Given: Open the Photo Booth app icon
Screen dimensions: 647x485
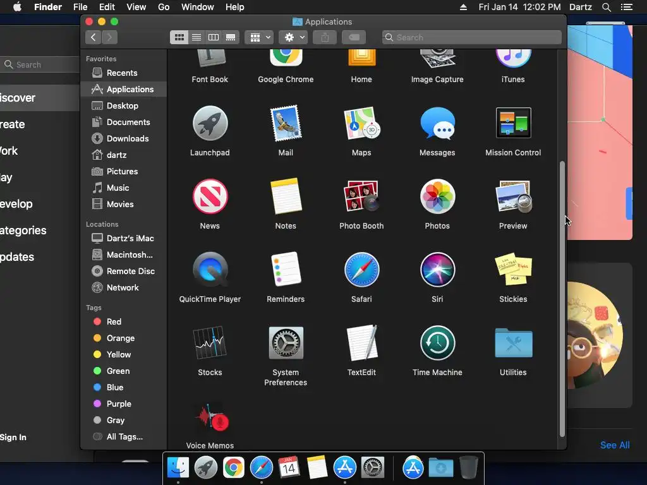Looking at the screenshot, I should (361, 196).
